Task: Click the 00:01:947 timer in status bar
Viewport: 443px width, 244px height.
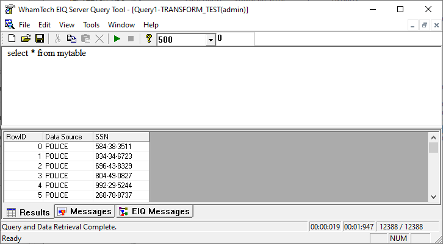Action: click(x=359, y=227)
